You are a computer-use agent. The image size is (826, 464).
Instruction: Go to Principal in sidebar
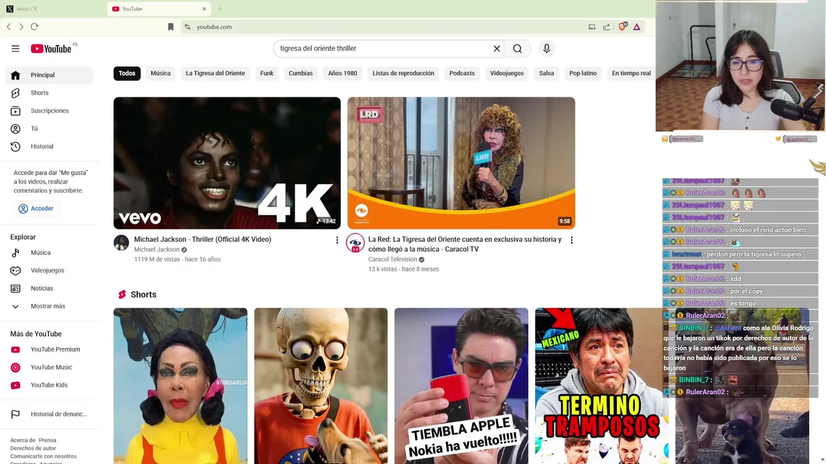[49, 75]
